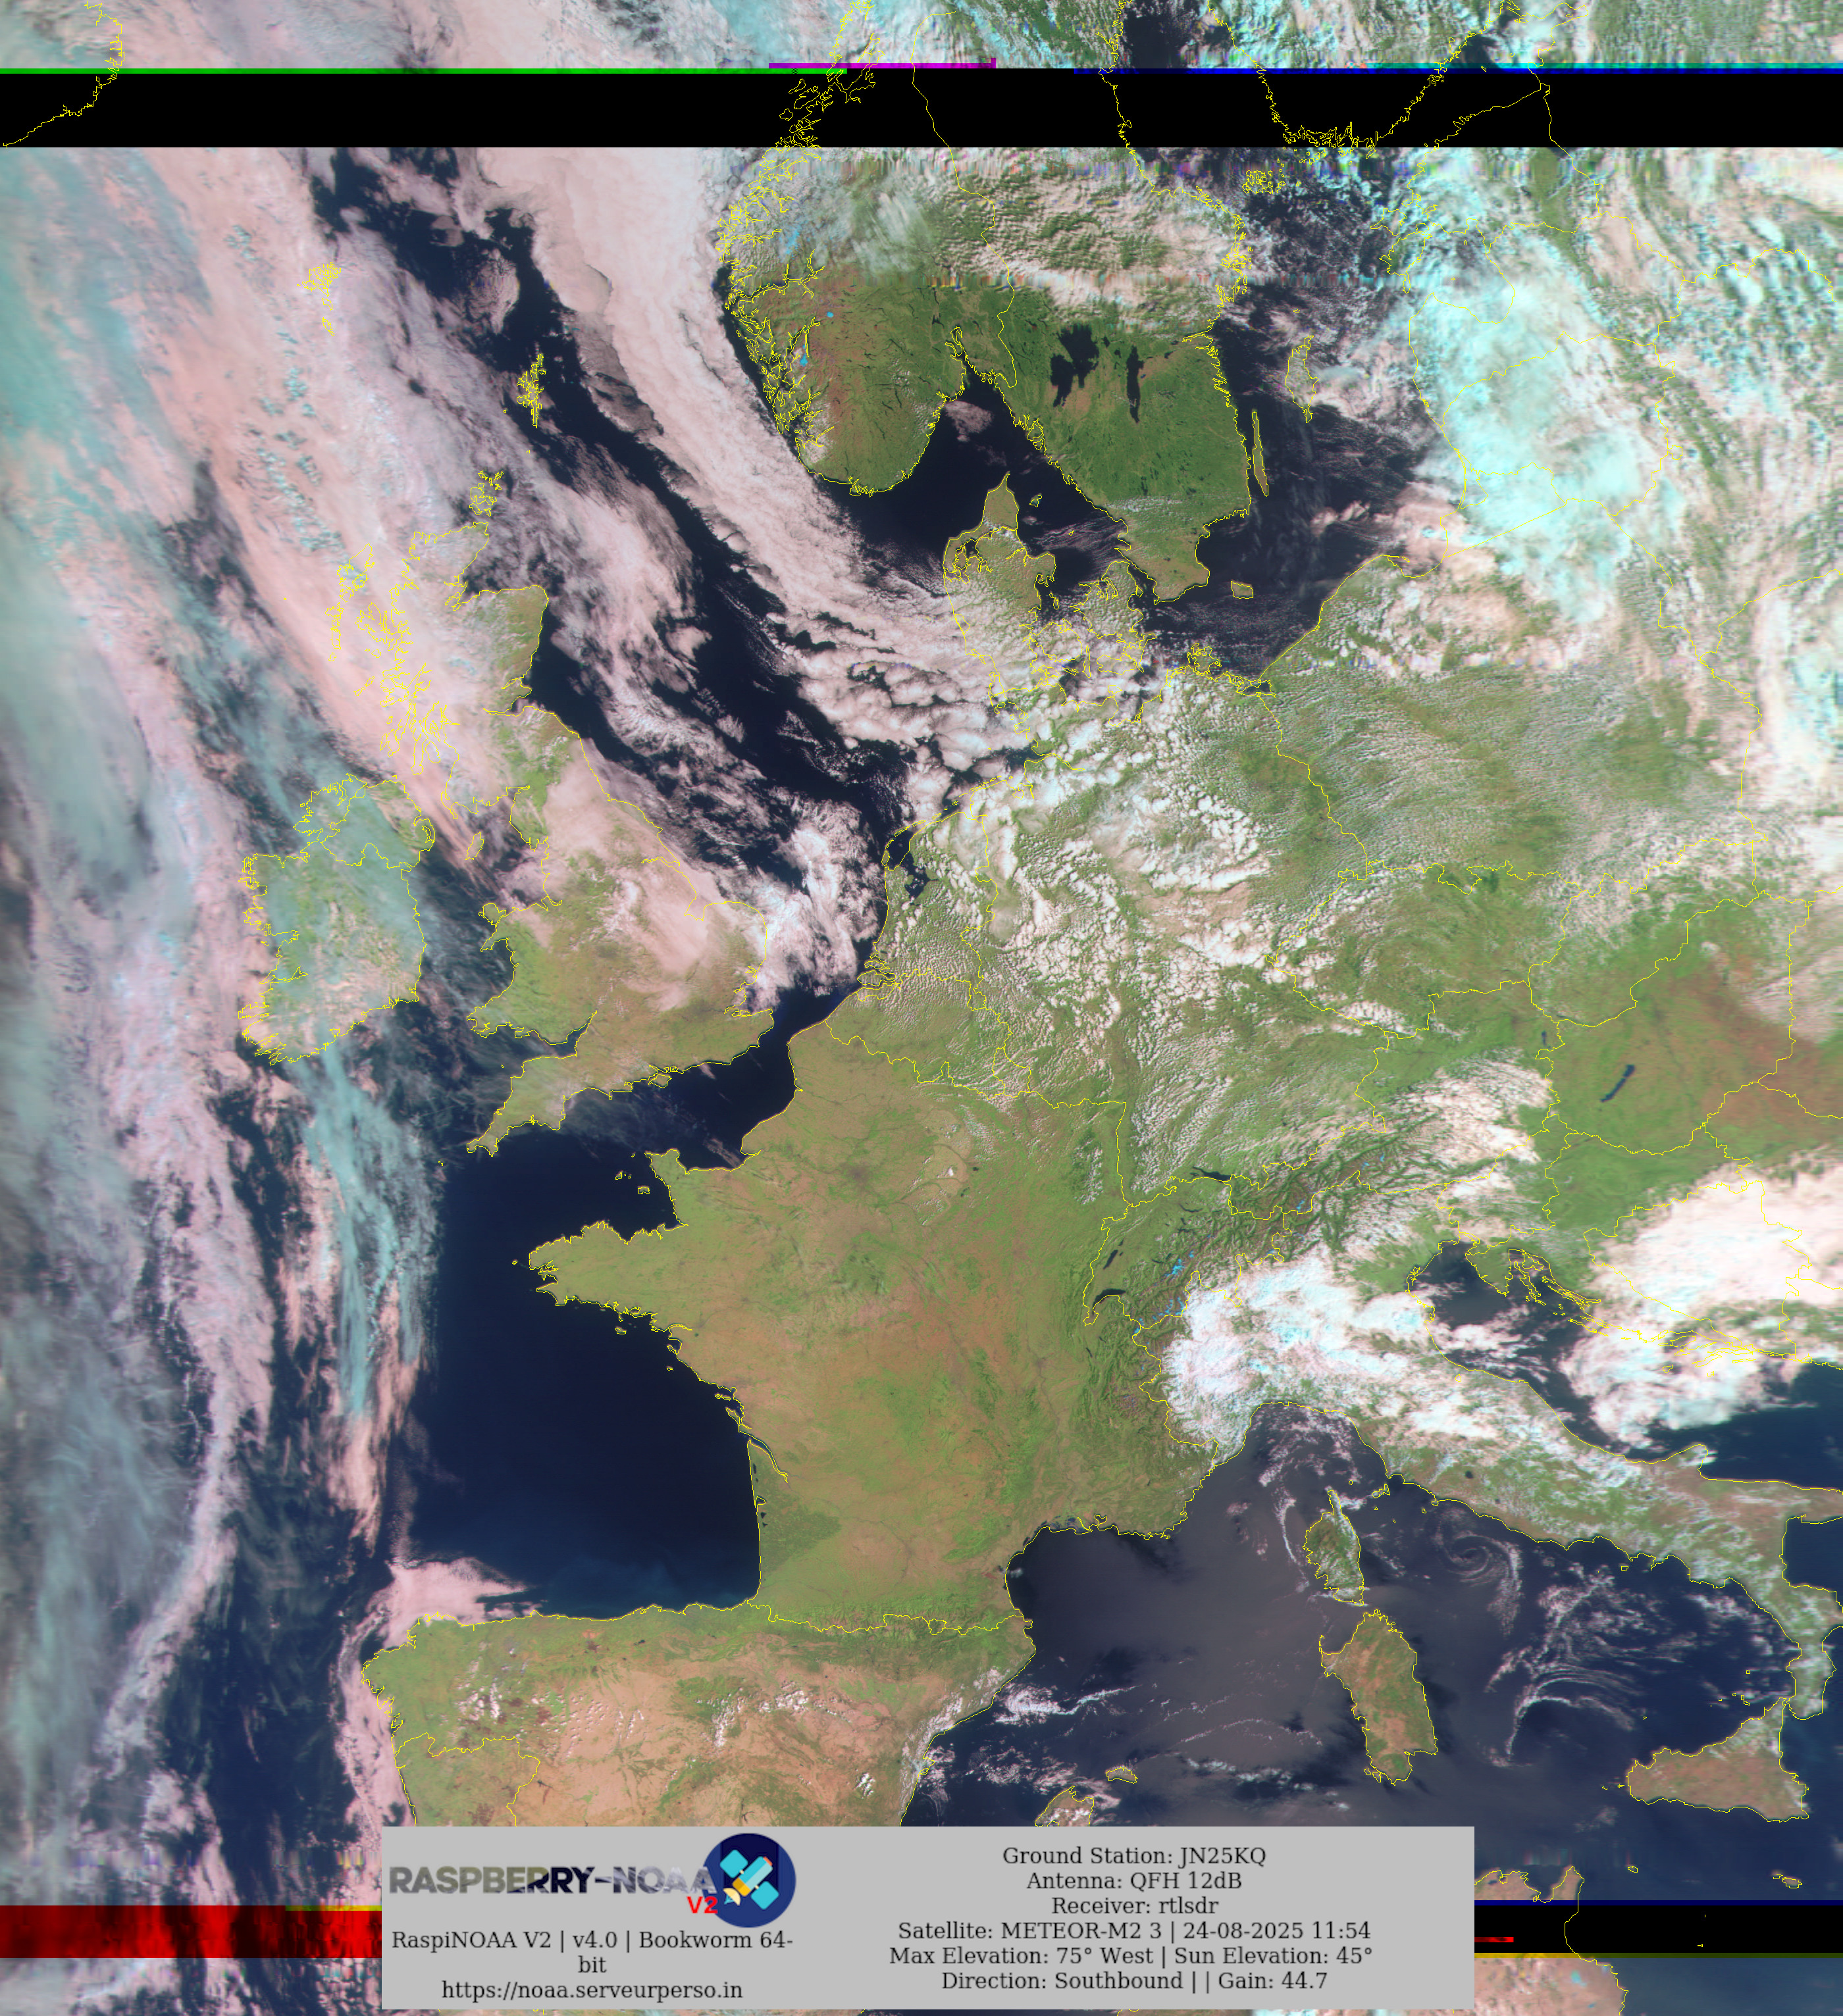Screen dimensions: 1843x2016
Task: Click the Raspberry-NOAA satellite logo icon
Action: coord(750,1881)
